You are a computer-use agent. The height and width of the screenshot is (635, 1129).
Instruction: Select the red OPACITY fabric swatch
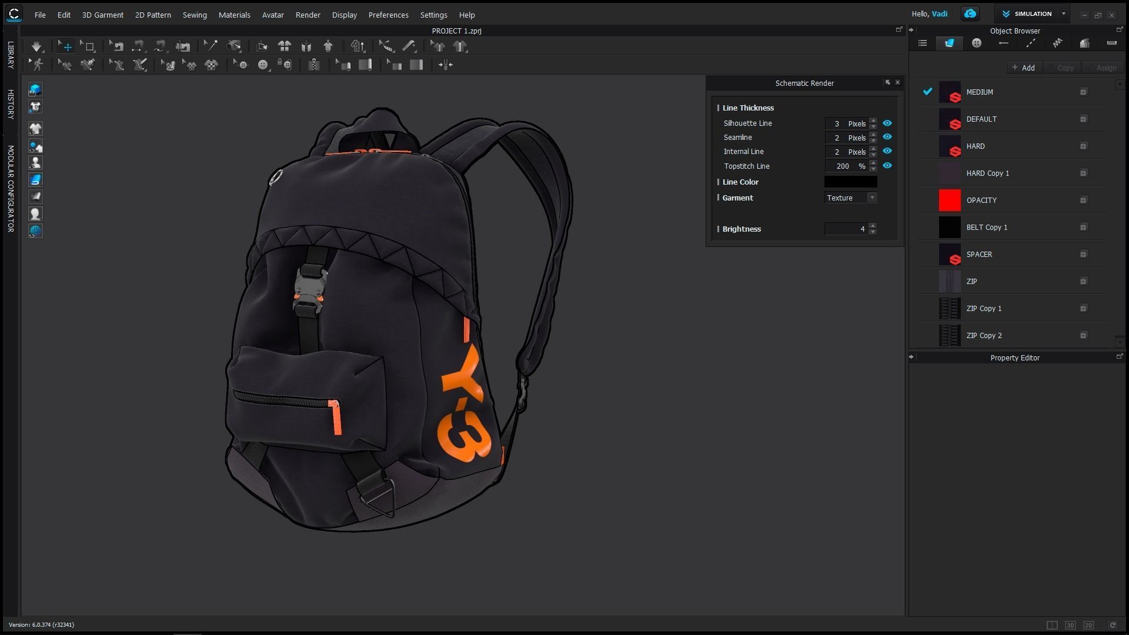(950, 200)
